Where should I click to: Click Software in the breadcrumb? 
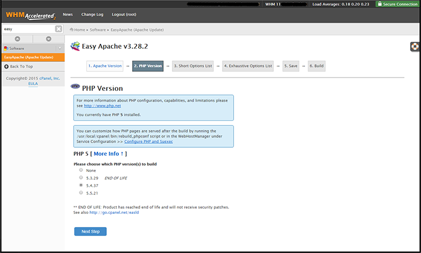[97, 30]
